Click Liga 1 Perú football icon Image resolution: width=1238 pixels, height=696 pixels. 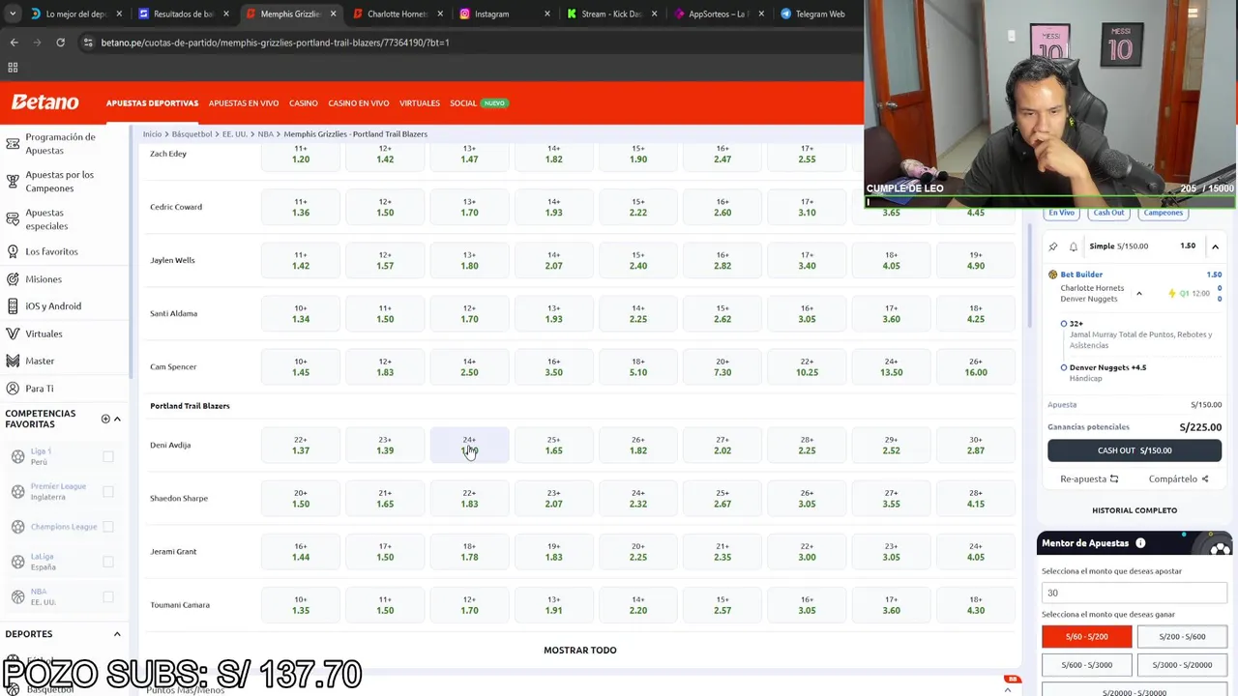(x=17, y=456)
